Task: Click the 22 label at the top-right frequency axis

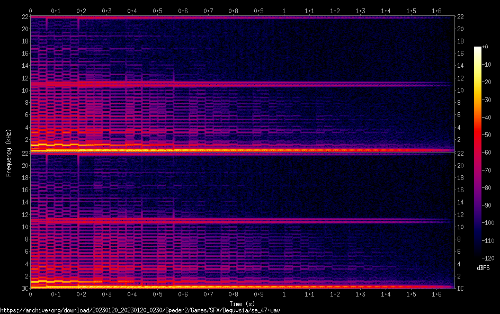Action: click(x=460, y=17)
